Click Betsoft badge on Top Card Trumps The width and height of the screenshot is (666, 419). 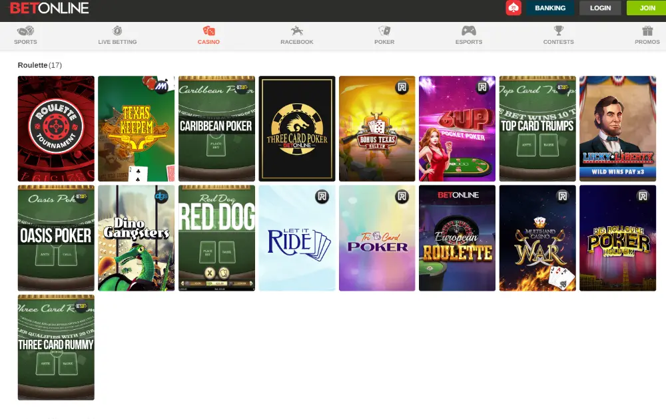(x=562, y=87)
